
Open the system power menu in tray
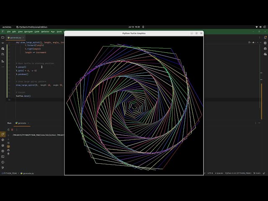tap(265, 27)
